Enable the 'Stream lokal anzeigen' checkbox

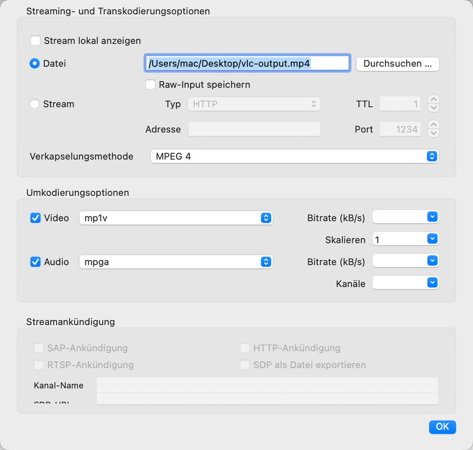[x=35, y=41]
